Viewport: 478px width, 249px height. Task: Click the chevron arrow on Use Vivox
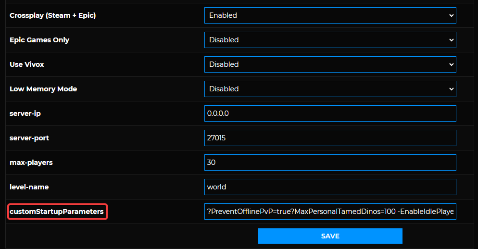tap(451, 64)
